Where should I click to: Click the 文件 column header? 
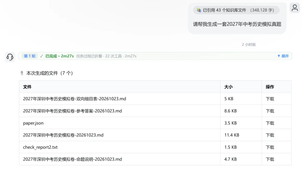point(27,87)
